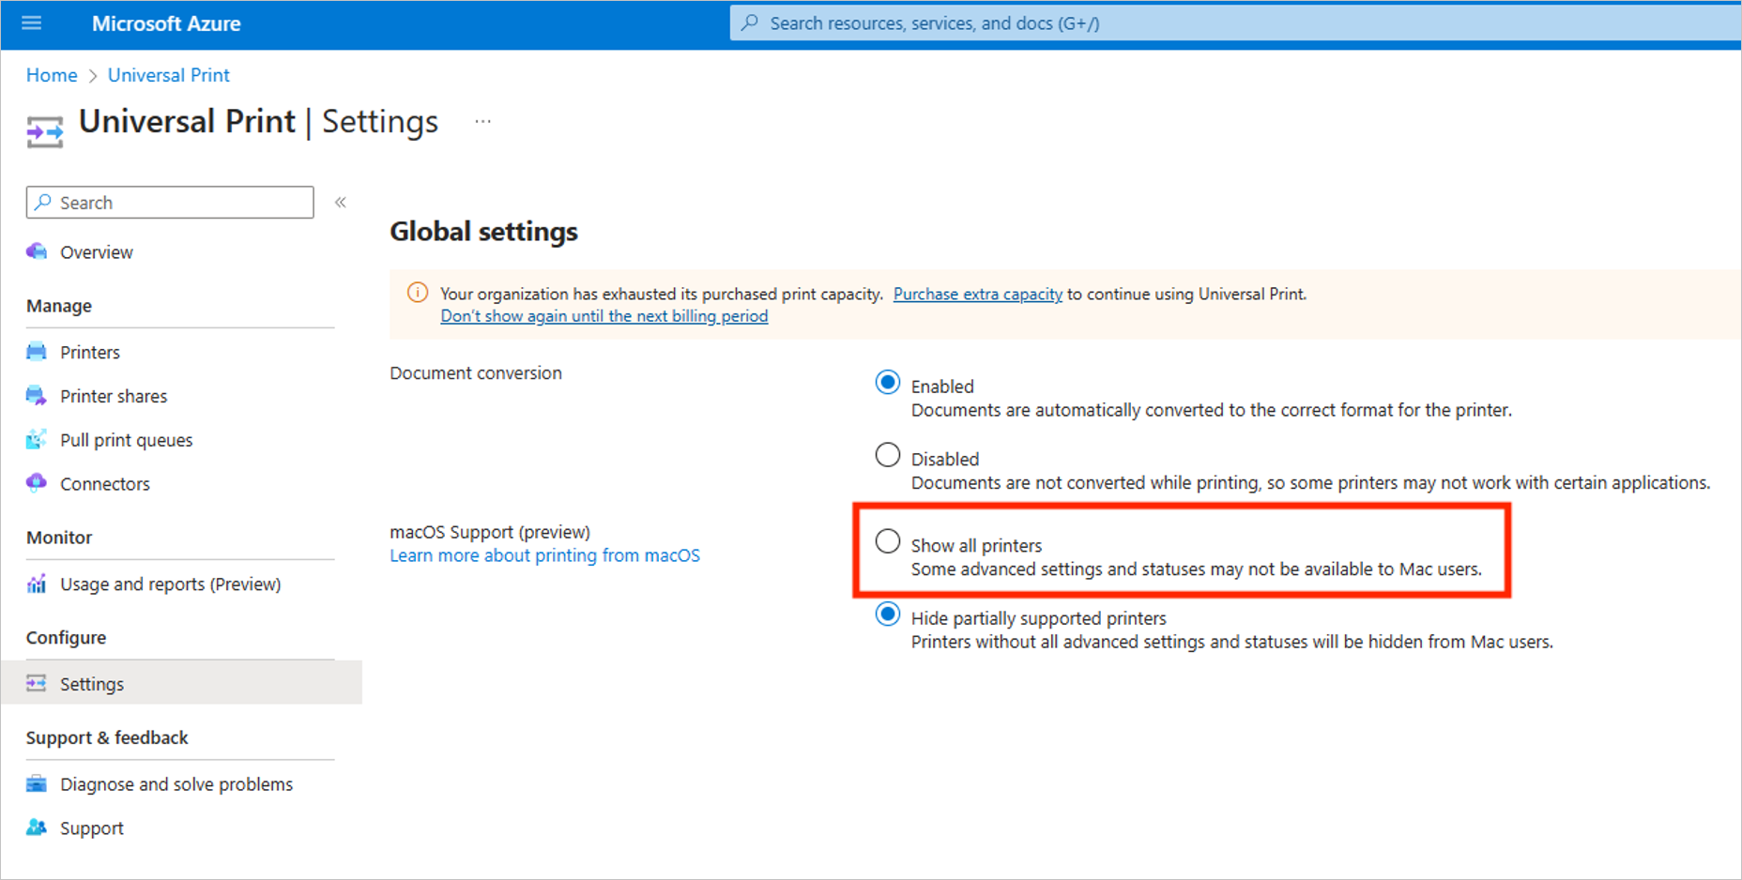Choose the Show all printers option
The width and height of the screenshot is (1742, 880).
click(x=887, y=541)
